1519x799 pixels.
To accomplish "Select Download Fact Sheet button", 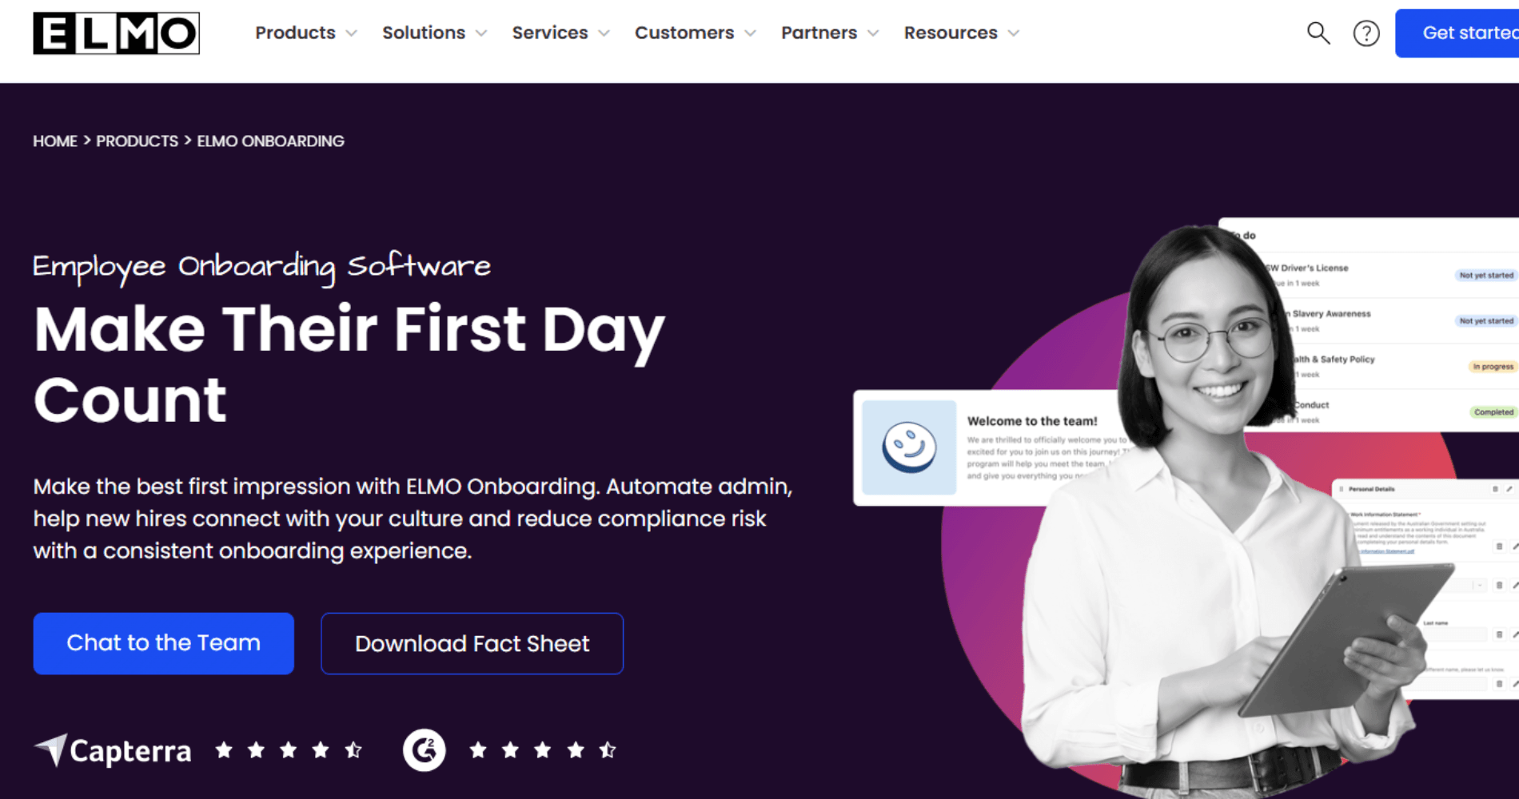I will [472, 643].
